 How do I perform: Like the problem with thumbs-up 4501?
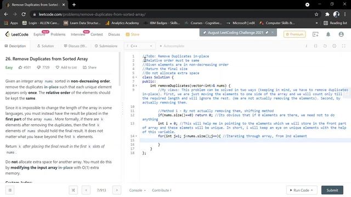[24, 67]
